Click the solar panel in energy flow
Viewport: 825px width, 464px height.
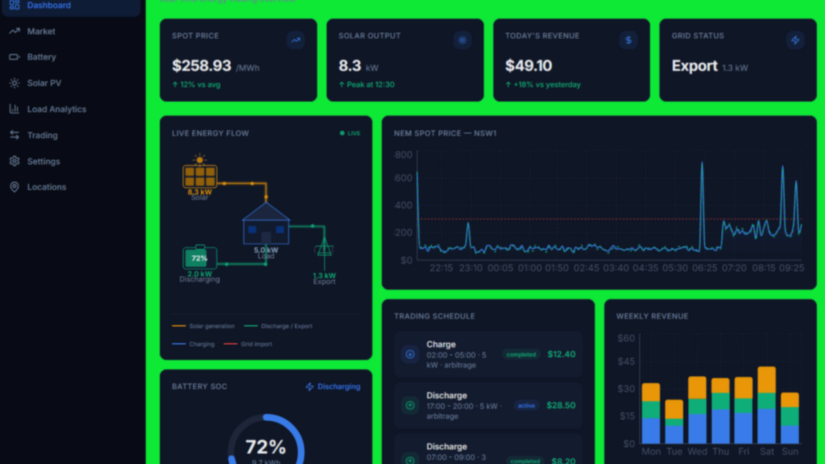point(200,176)
